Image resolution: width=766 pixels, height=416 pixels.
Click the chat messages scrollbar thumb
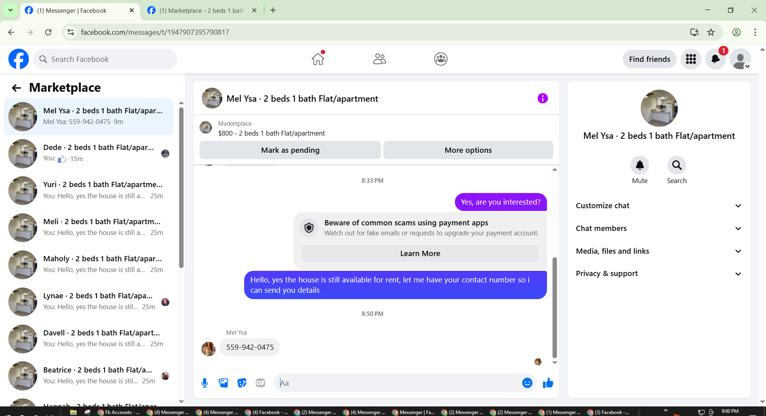pos(555,308)
